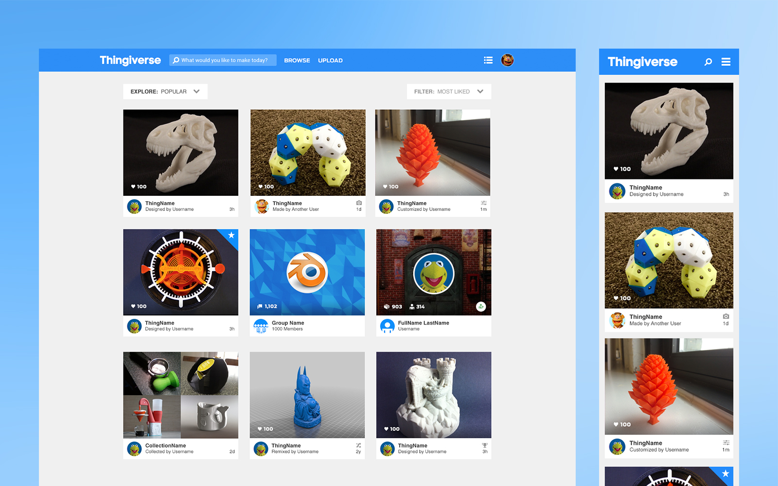Click the heart on the desktop pinecone thumbnail
778x486 pixels.
[385, 187]
